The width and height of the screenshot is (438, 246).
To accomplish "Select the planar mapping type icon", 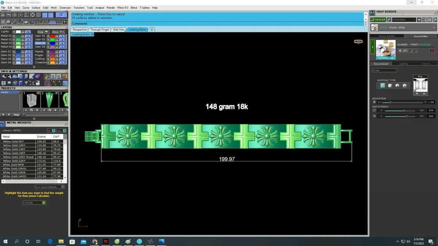I will [x=383, y=85].
